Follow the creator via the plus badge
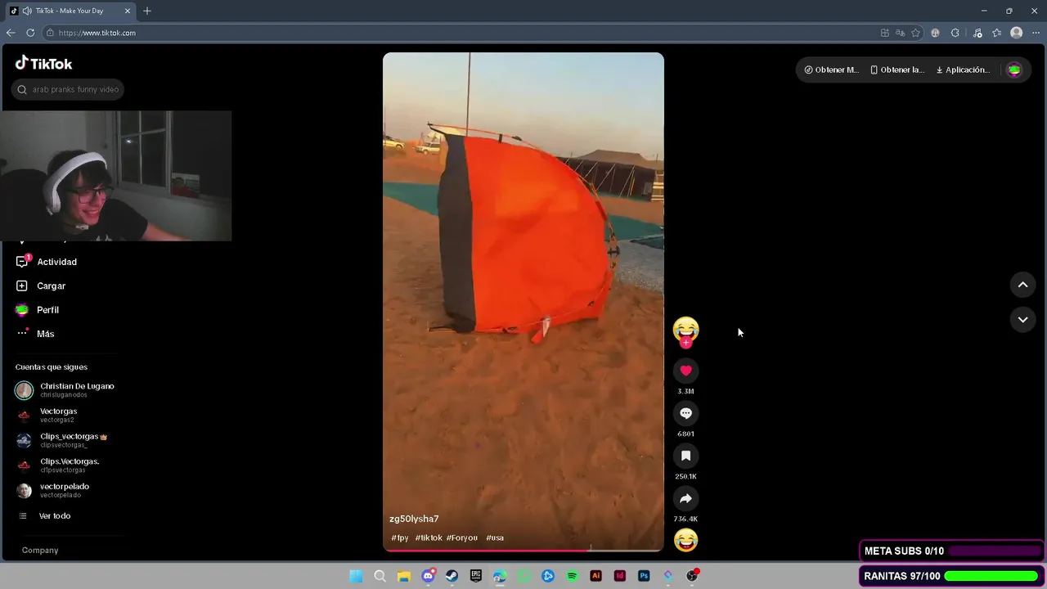This screenshot has width=1047, height=589. pos(685,343)
